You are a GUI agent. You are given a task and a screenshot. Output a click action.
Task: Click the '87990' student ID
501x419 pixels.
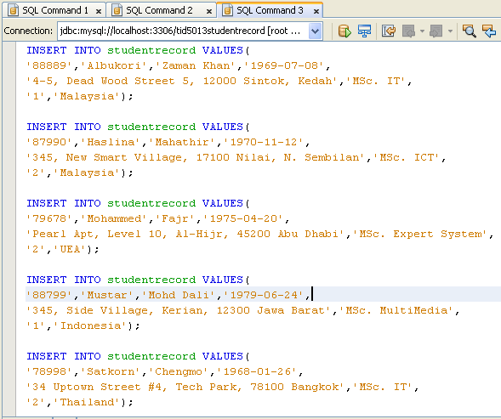pos(49,142)
